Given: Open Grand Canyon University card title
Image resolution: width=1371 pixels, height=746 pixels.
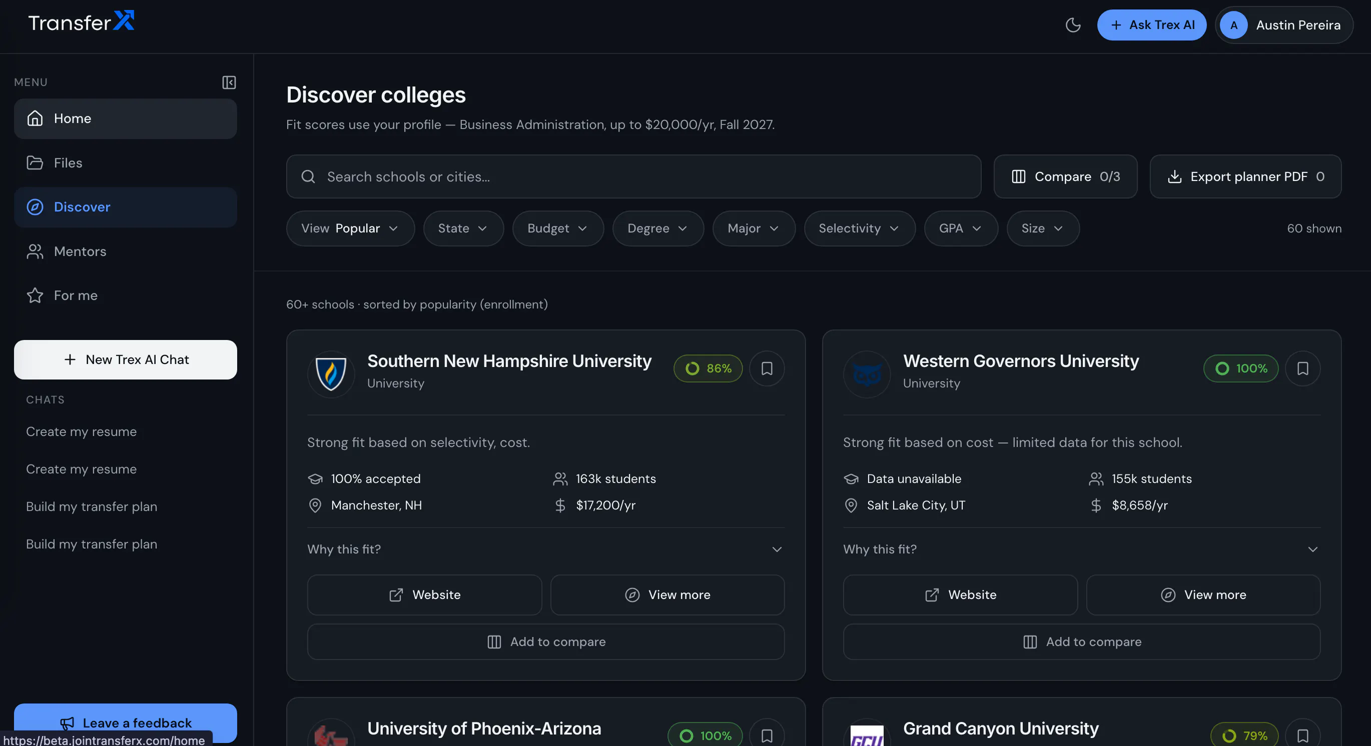Looking at the screenshot, I should tap(1001, 728).
